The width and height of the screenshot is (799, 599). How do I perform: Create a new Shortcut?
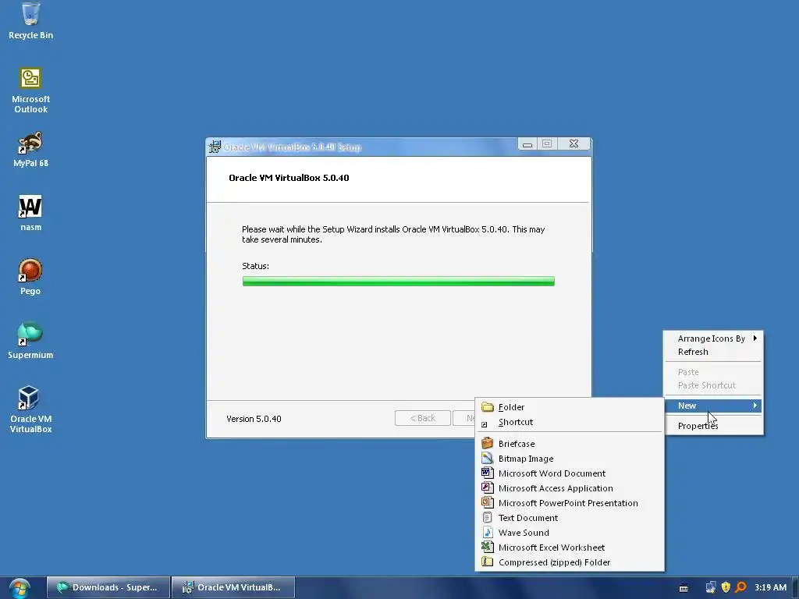[x=570, y=422]
